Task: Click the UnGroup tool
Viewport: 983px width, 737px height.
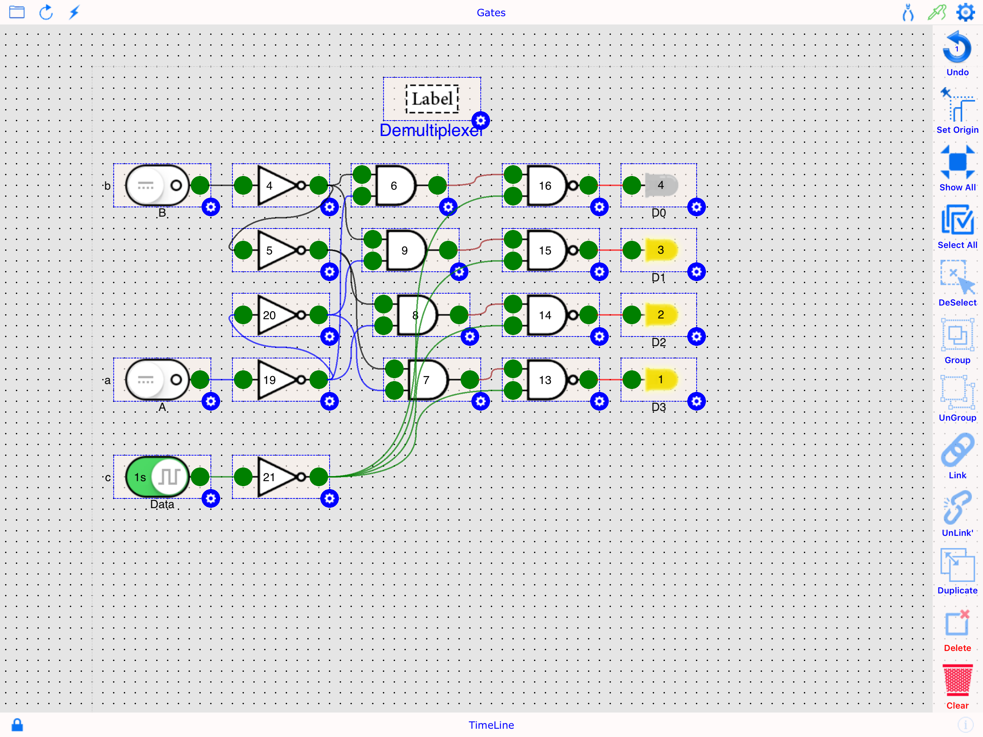Action: [x=957, y=399]
